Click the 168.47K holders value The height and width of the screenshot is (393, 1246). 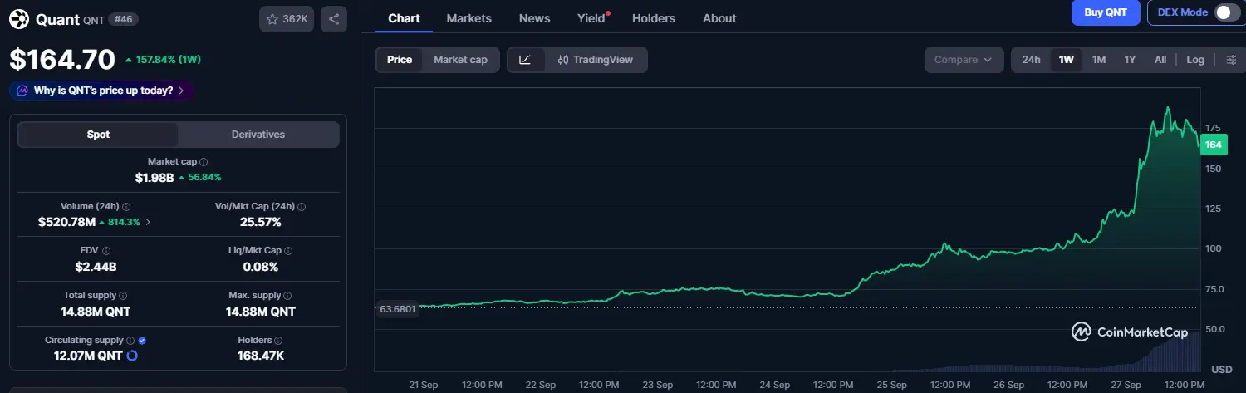(x=261, y=356)
